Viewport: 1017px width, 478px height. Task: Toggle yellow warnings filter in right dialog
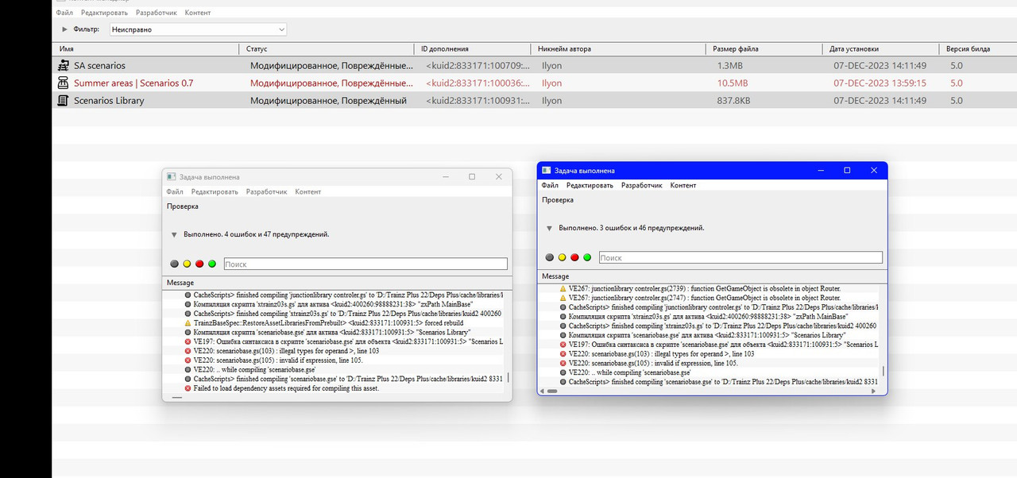[562, 257]
